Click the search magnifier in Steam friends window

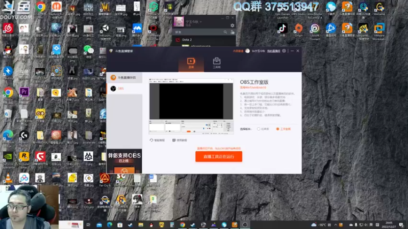click(225, 32)
